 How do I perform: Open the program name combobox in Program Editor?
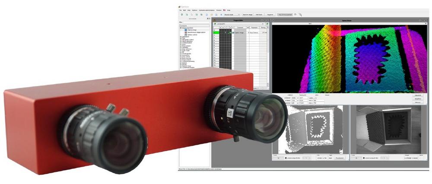(238, 23)
